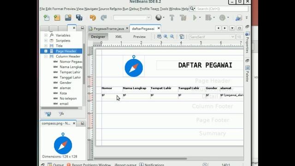The height and width of the screenshot is (166, 295).
Task: Click the Redo arrow icon
Action: coord(103,18)
